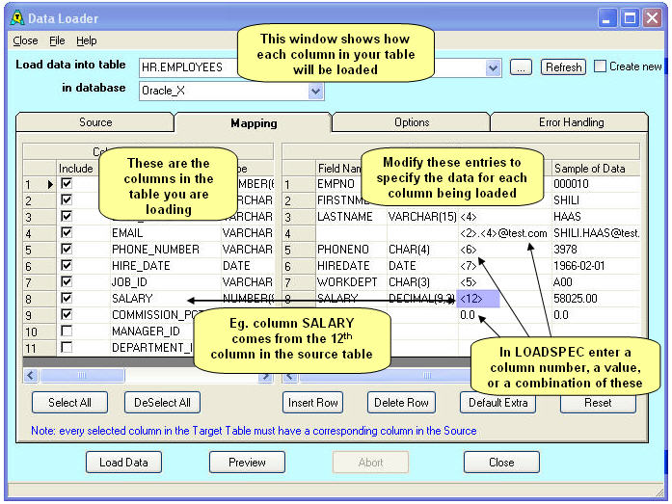Screen dimensions: 672x504
Task: Open the Close menu
Action: click(25, 40)
